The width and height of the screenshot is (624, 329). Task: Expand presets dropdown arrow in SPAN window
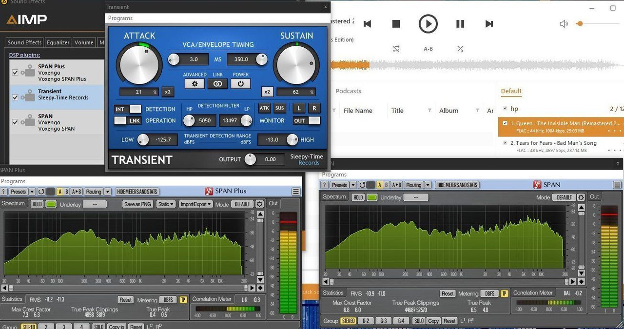tap(352, 185)
